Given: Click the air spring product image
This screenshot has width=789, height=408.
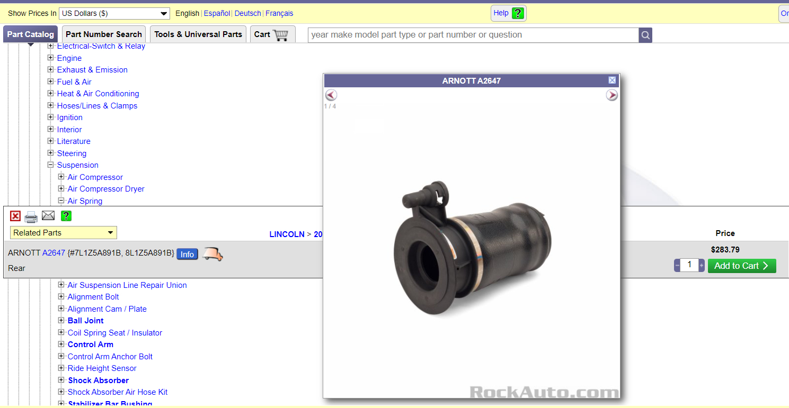Looking at the screenshot, I should 473,248.
